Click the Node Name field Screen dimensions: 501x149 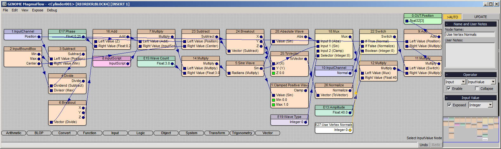pos(470,34)
